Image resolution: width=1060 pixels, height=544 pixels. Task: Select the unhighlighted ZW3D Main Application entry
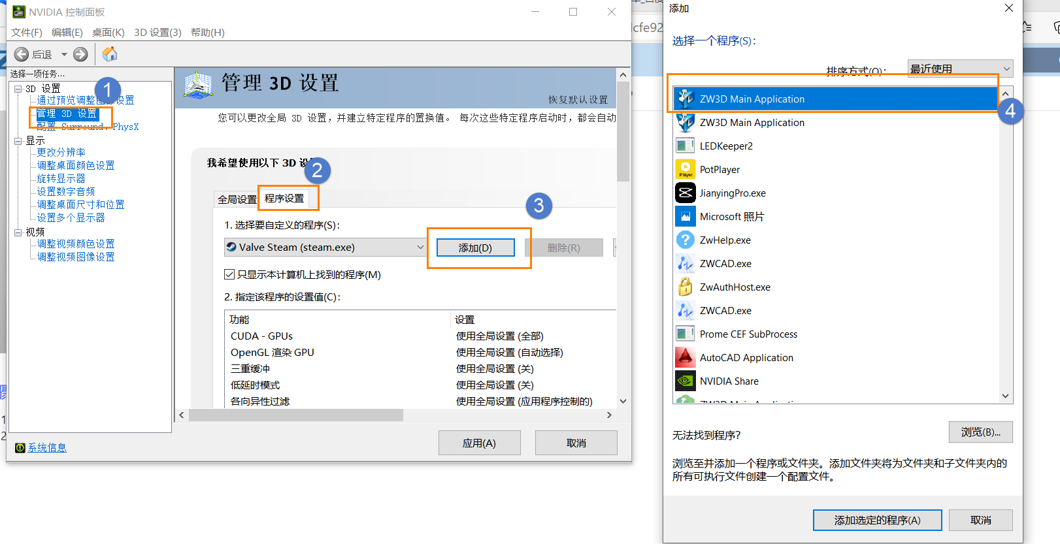[836, 122]
